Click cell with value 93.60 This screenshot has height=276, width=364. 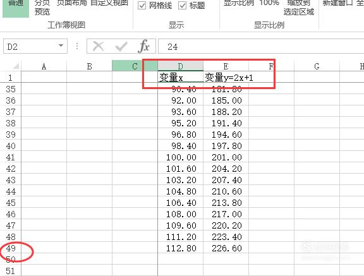[180, 112]
